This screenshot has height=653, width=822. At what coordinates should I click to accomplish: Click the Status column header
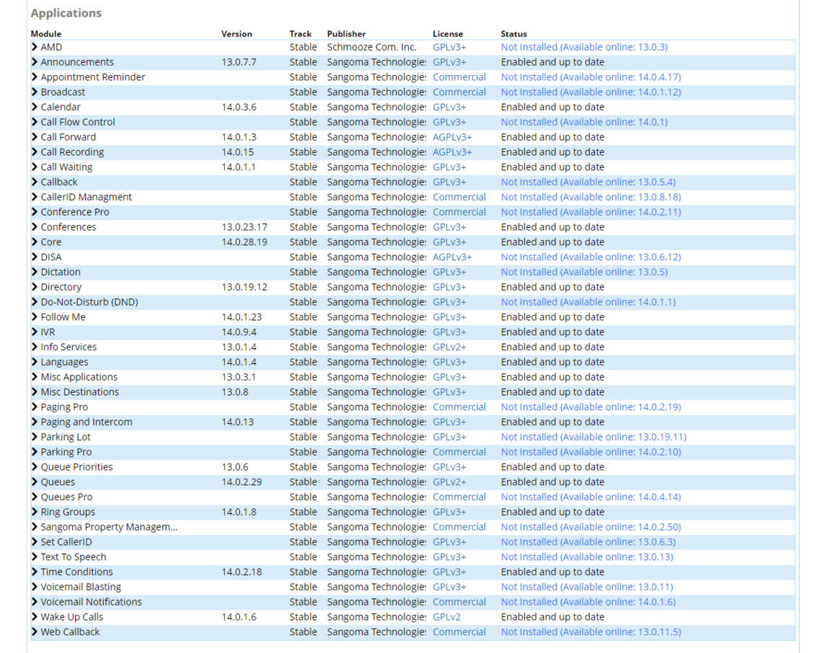pos(513,34)
